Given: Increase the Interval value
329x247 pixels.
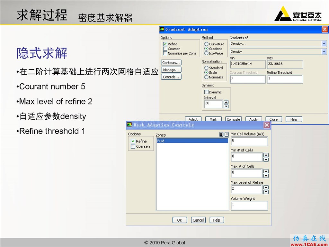Looking at the screenshot, I should pyautogui.click(x=226, y=102).
